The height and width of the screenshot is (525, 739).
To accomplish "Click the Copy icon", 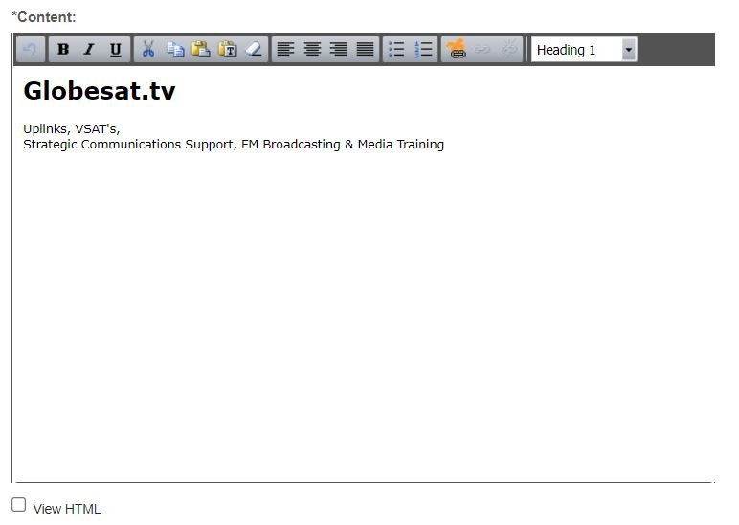I will point(175,50).
